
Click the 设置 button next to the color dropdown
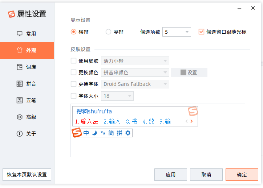[189, 72]
